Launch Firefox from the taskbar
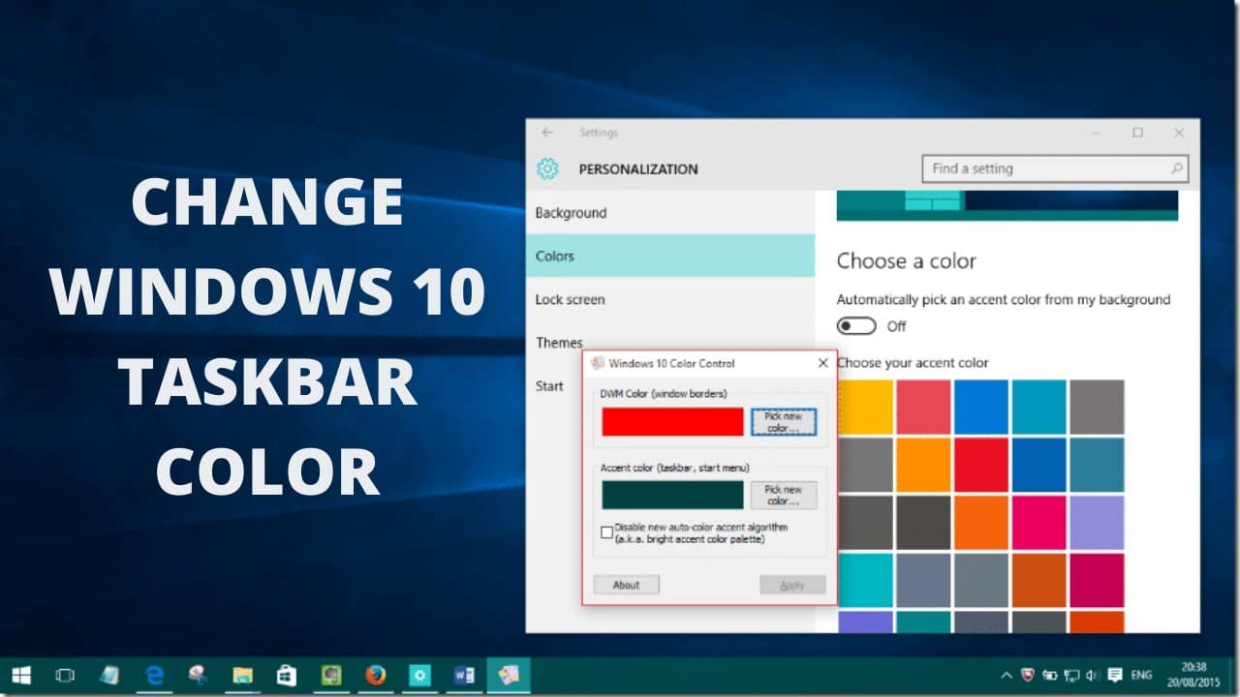 (x=375, y=675)
